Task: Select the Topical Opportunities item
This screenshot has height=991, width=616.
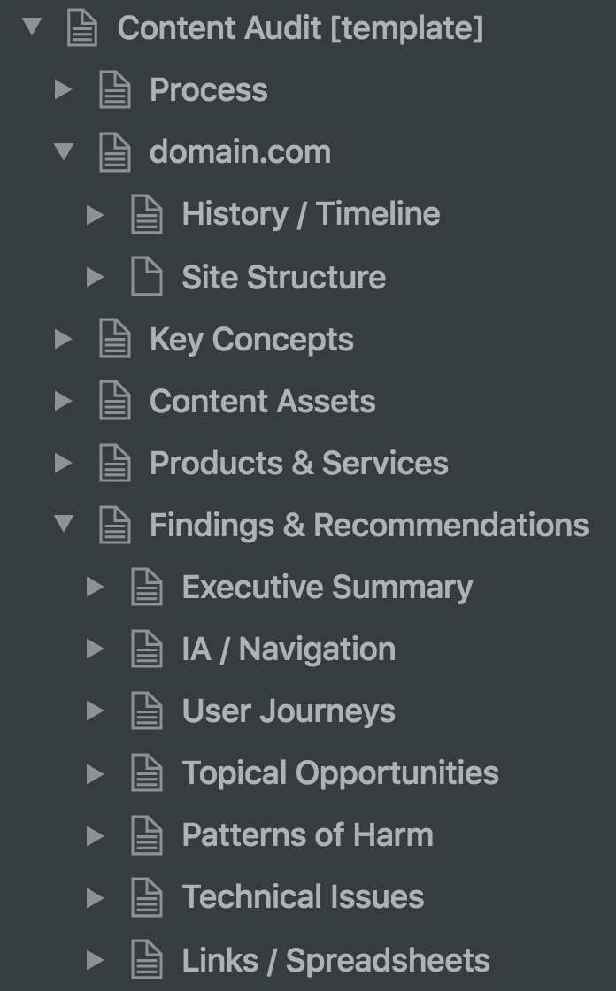Action: point(340,772)
